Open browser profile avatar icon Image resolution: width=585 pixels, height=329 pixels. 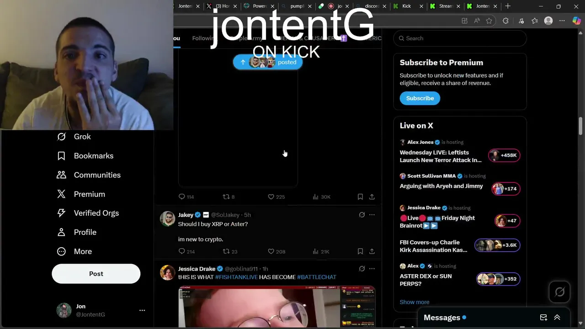pos(548,21)
